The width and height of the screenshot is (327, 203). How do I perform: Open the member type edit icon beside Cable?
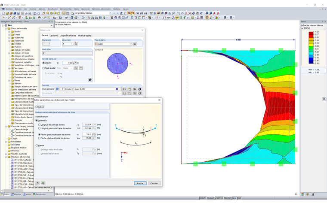point(135,44)
